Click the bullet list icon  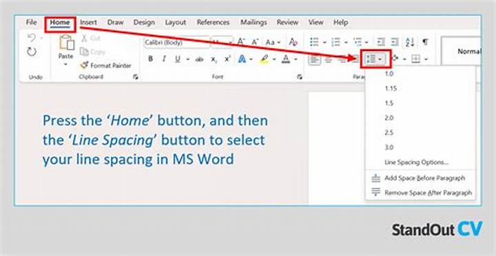click(314, 42)
